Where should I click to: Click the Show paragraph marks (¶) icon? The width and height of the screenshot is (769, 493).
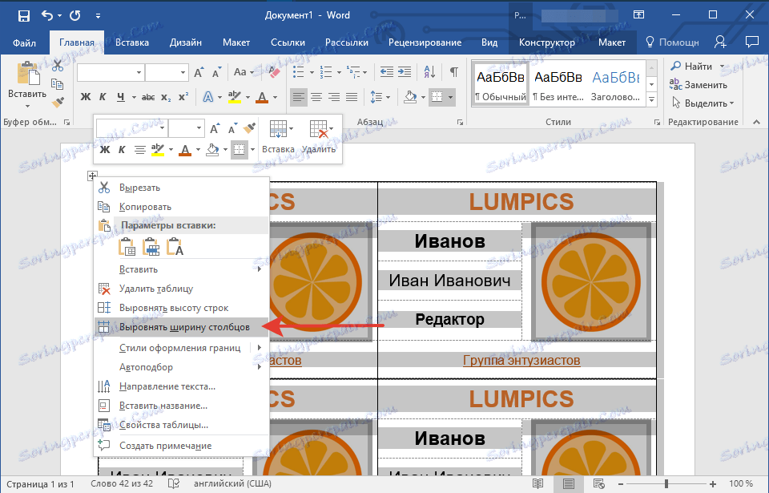(453, 72)
